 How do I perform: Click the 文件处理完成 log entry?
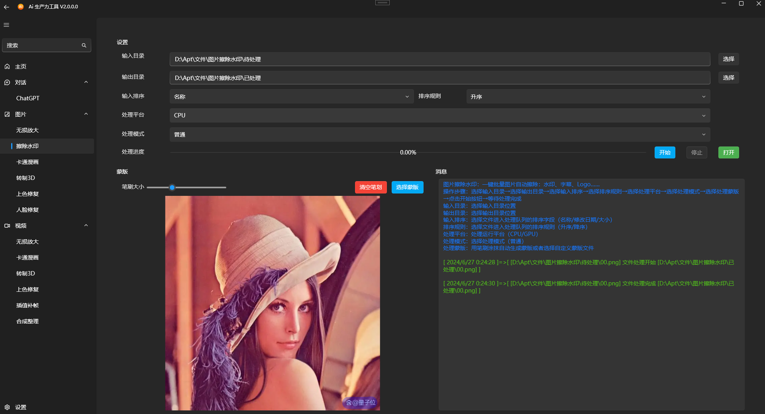point(588,287)
